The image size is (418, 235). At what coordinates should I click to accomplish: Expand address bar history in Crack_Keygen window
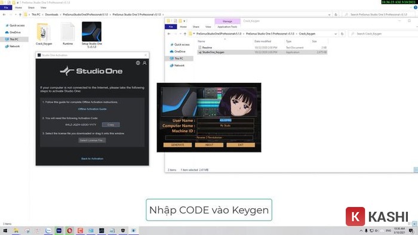coord(336,34)
